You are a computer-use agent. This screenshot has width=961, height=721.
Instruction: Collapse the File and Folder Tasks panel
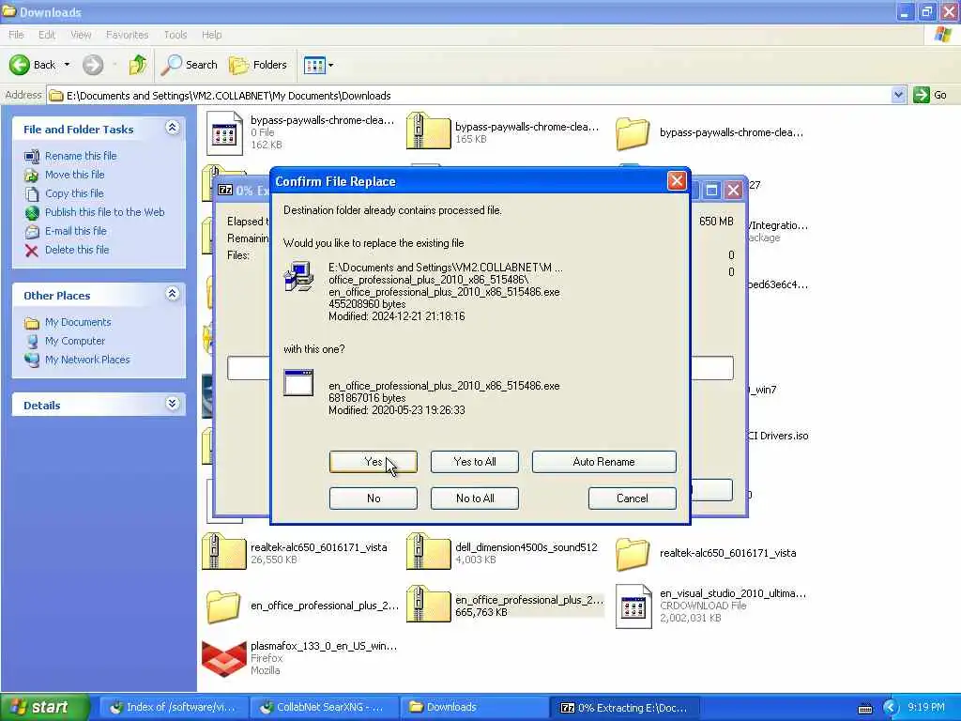[173, 128]
